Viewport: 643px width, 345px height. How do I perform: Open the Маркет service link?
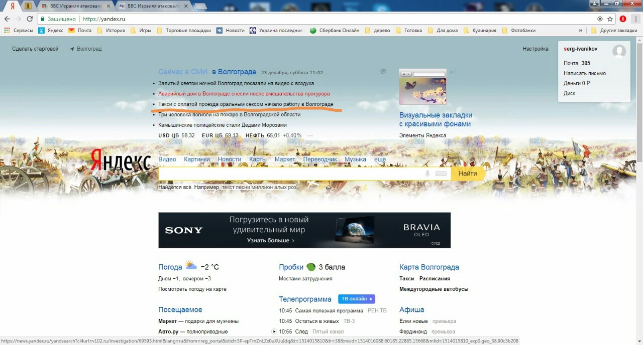point(285,159)
